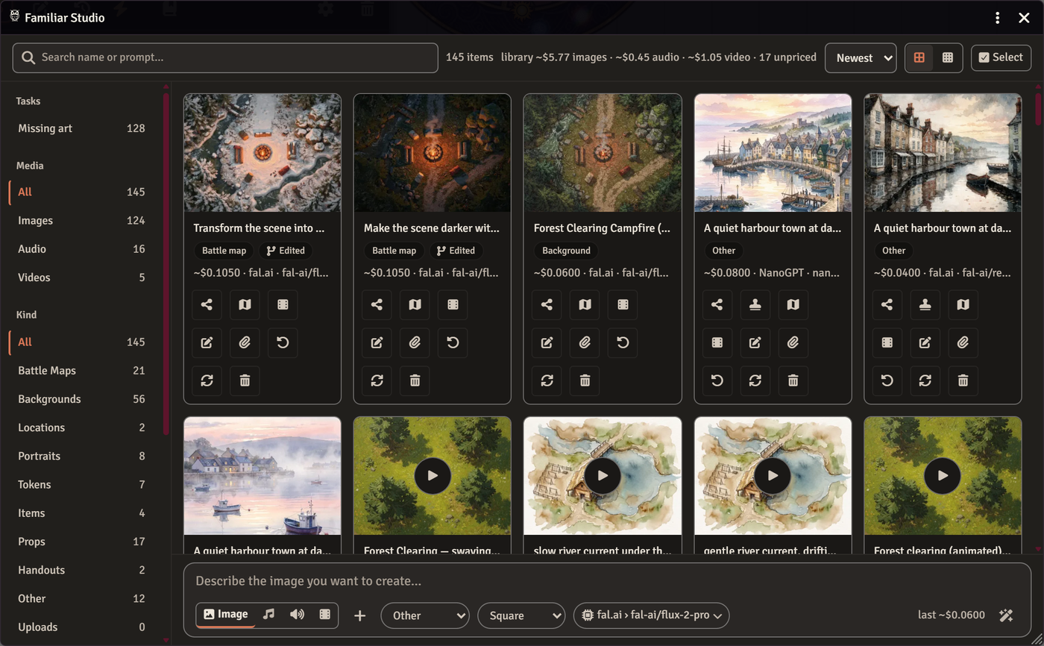Click the Describe the image prompt field

click(x=607, y=580)
